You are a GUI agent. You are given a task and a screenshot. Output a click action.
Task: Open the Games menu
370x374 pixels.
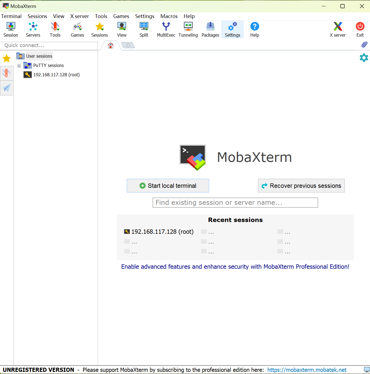click(x=121, y=16)
